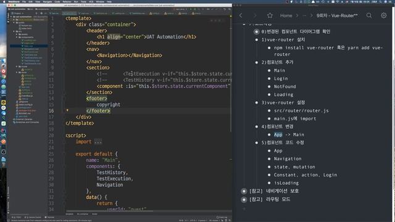Screen dimensions: 395x222
Task: Select External Libraries in project tree
Action: coord(23,119)
